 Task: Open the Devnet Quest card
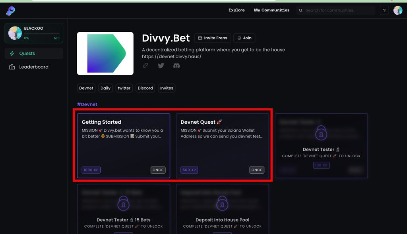(223, 146)
